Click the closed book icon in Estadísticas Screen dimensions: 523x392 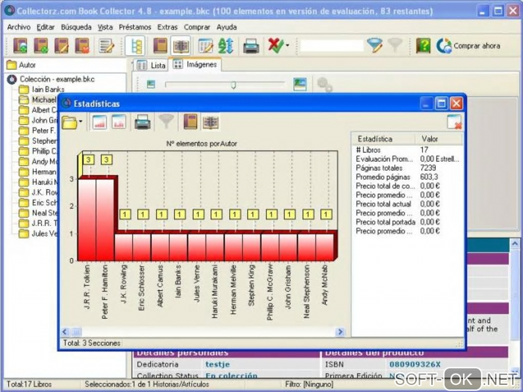tap(190, 122)
